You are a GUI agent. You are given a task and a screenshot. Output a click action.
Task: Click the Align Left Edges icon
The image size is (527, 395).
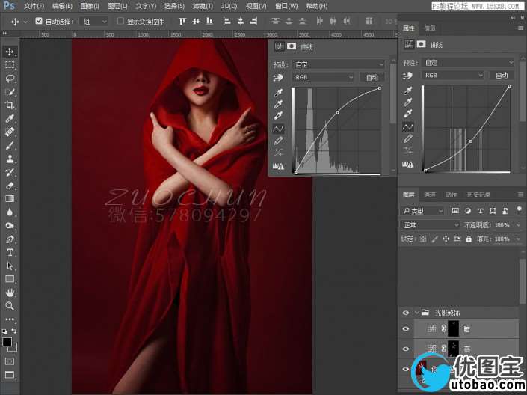[x=227, y=21]
